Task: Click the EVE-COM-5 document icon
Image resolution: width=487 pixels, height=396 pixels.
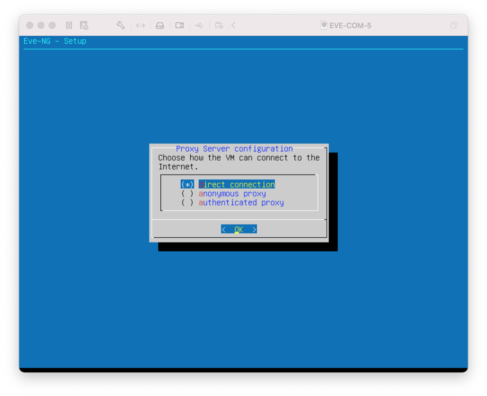Action: (324, 25)
